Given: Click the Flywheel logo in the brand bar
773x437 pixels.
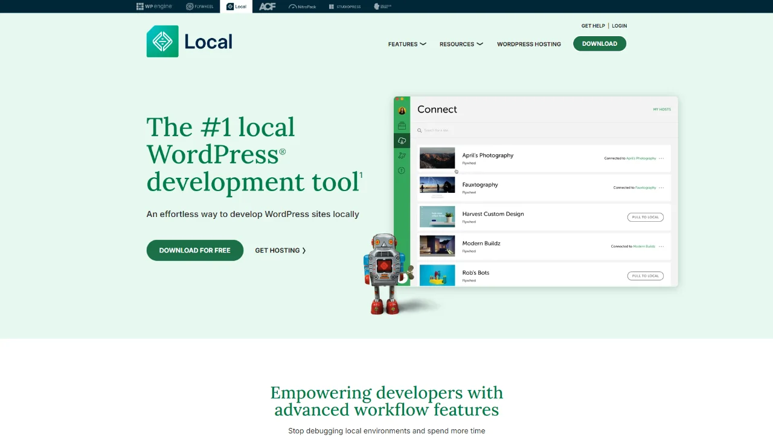Looking at the screenshot, I should pyautogui.click(x=199, y=6).
